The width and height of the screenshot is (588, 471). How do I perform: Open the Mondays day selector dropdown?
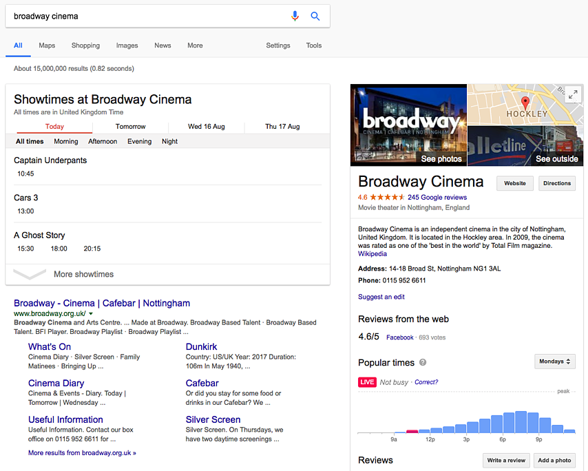pyautogui.click(x=555, y=362)
